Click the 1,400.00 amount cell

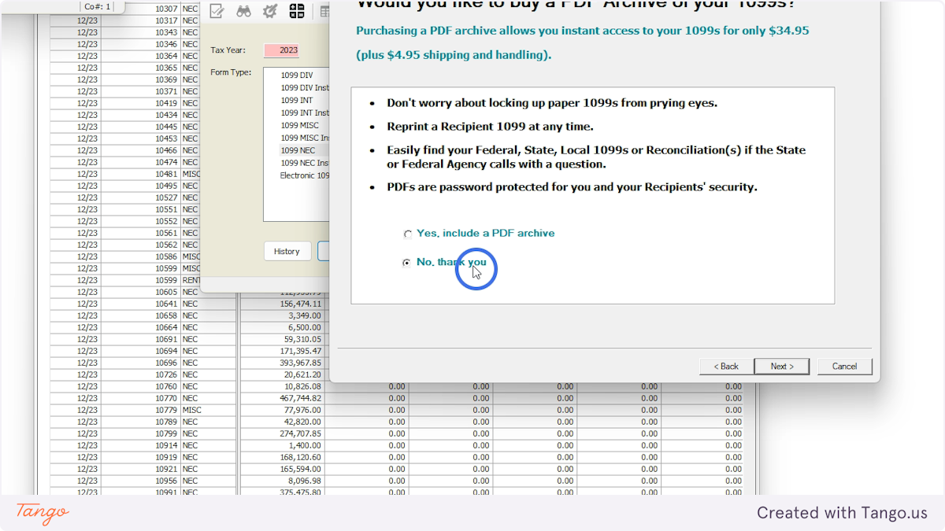(283, 445)
